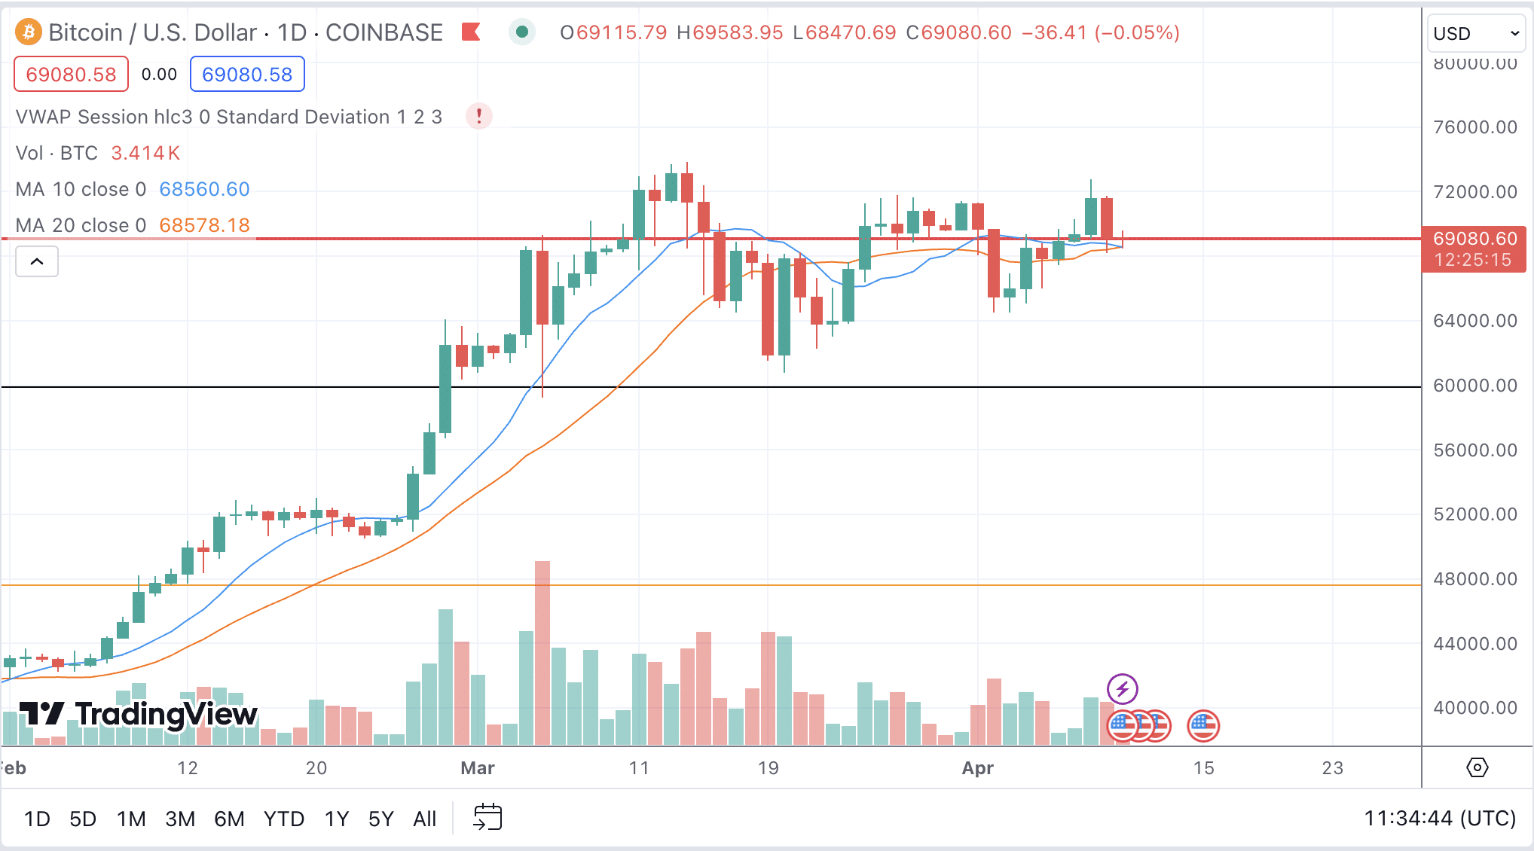Select the orange horizontal line below 48000
The height and width of the screenshot is (851, 1534).
coord(711,585)
